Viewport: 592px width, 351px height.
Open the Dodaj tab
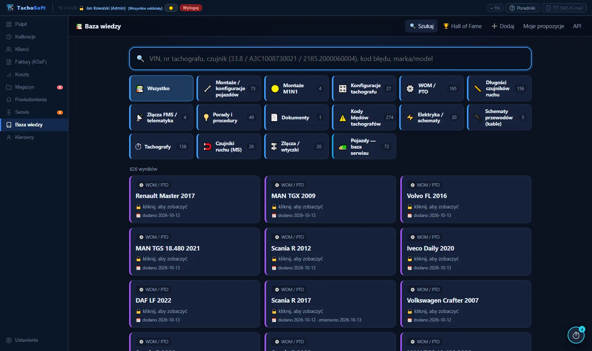(503, 26)
